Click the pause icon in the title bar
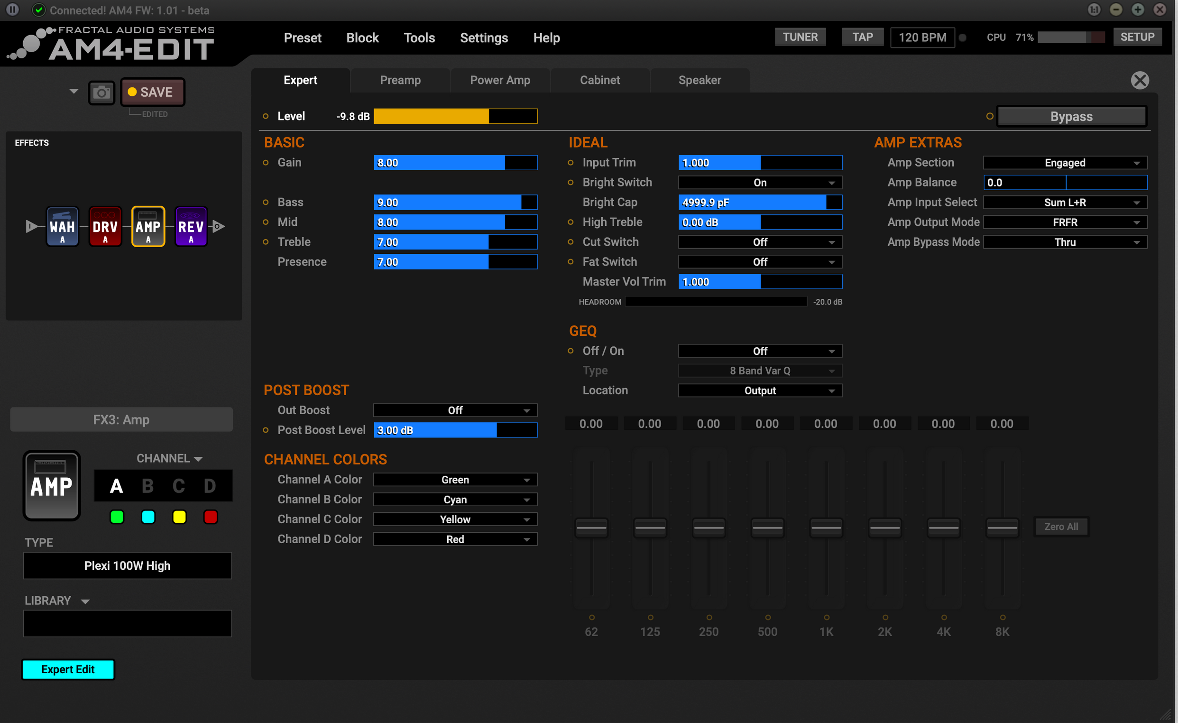 point(13,9)
